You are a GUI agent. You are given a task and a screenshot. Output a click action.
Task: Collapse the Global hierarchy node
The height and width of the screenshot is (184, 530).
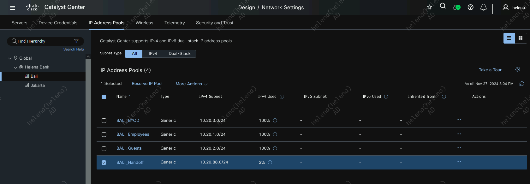coord(10,58)
